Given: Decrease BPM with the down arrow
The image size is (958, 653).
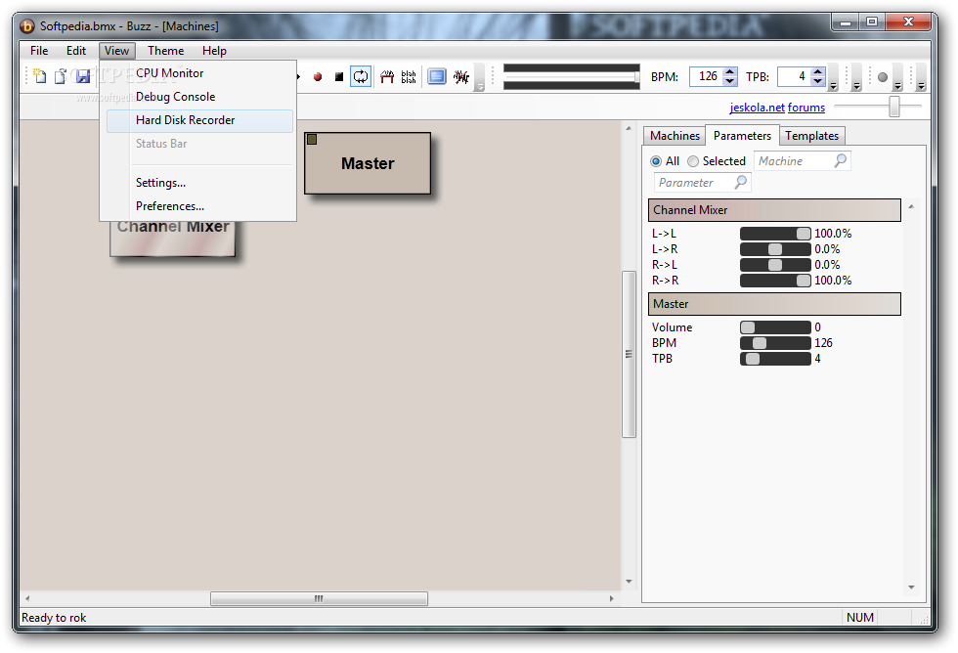Looking at the screenshot, I should (729, 81).
